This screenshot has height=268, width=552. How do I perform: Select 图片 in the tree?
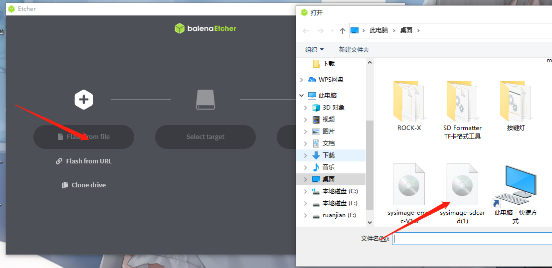[x=329, y=131]
